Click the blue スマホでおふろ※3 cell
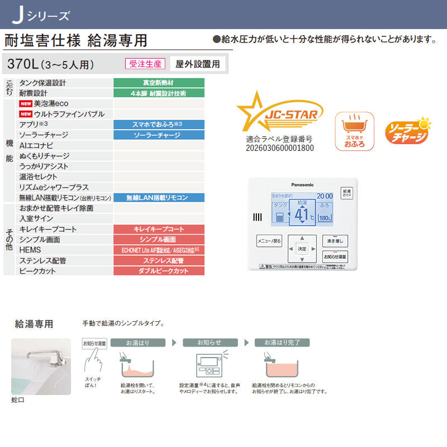Image resolution: width=447 pixels, height=447 pixels. click(159, 125)
